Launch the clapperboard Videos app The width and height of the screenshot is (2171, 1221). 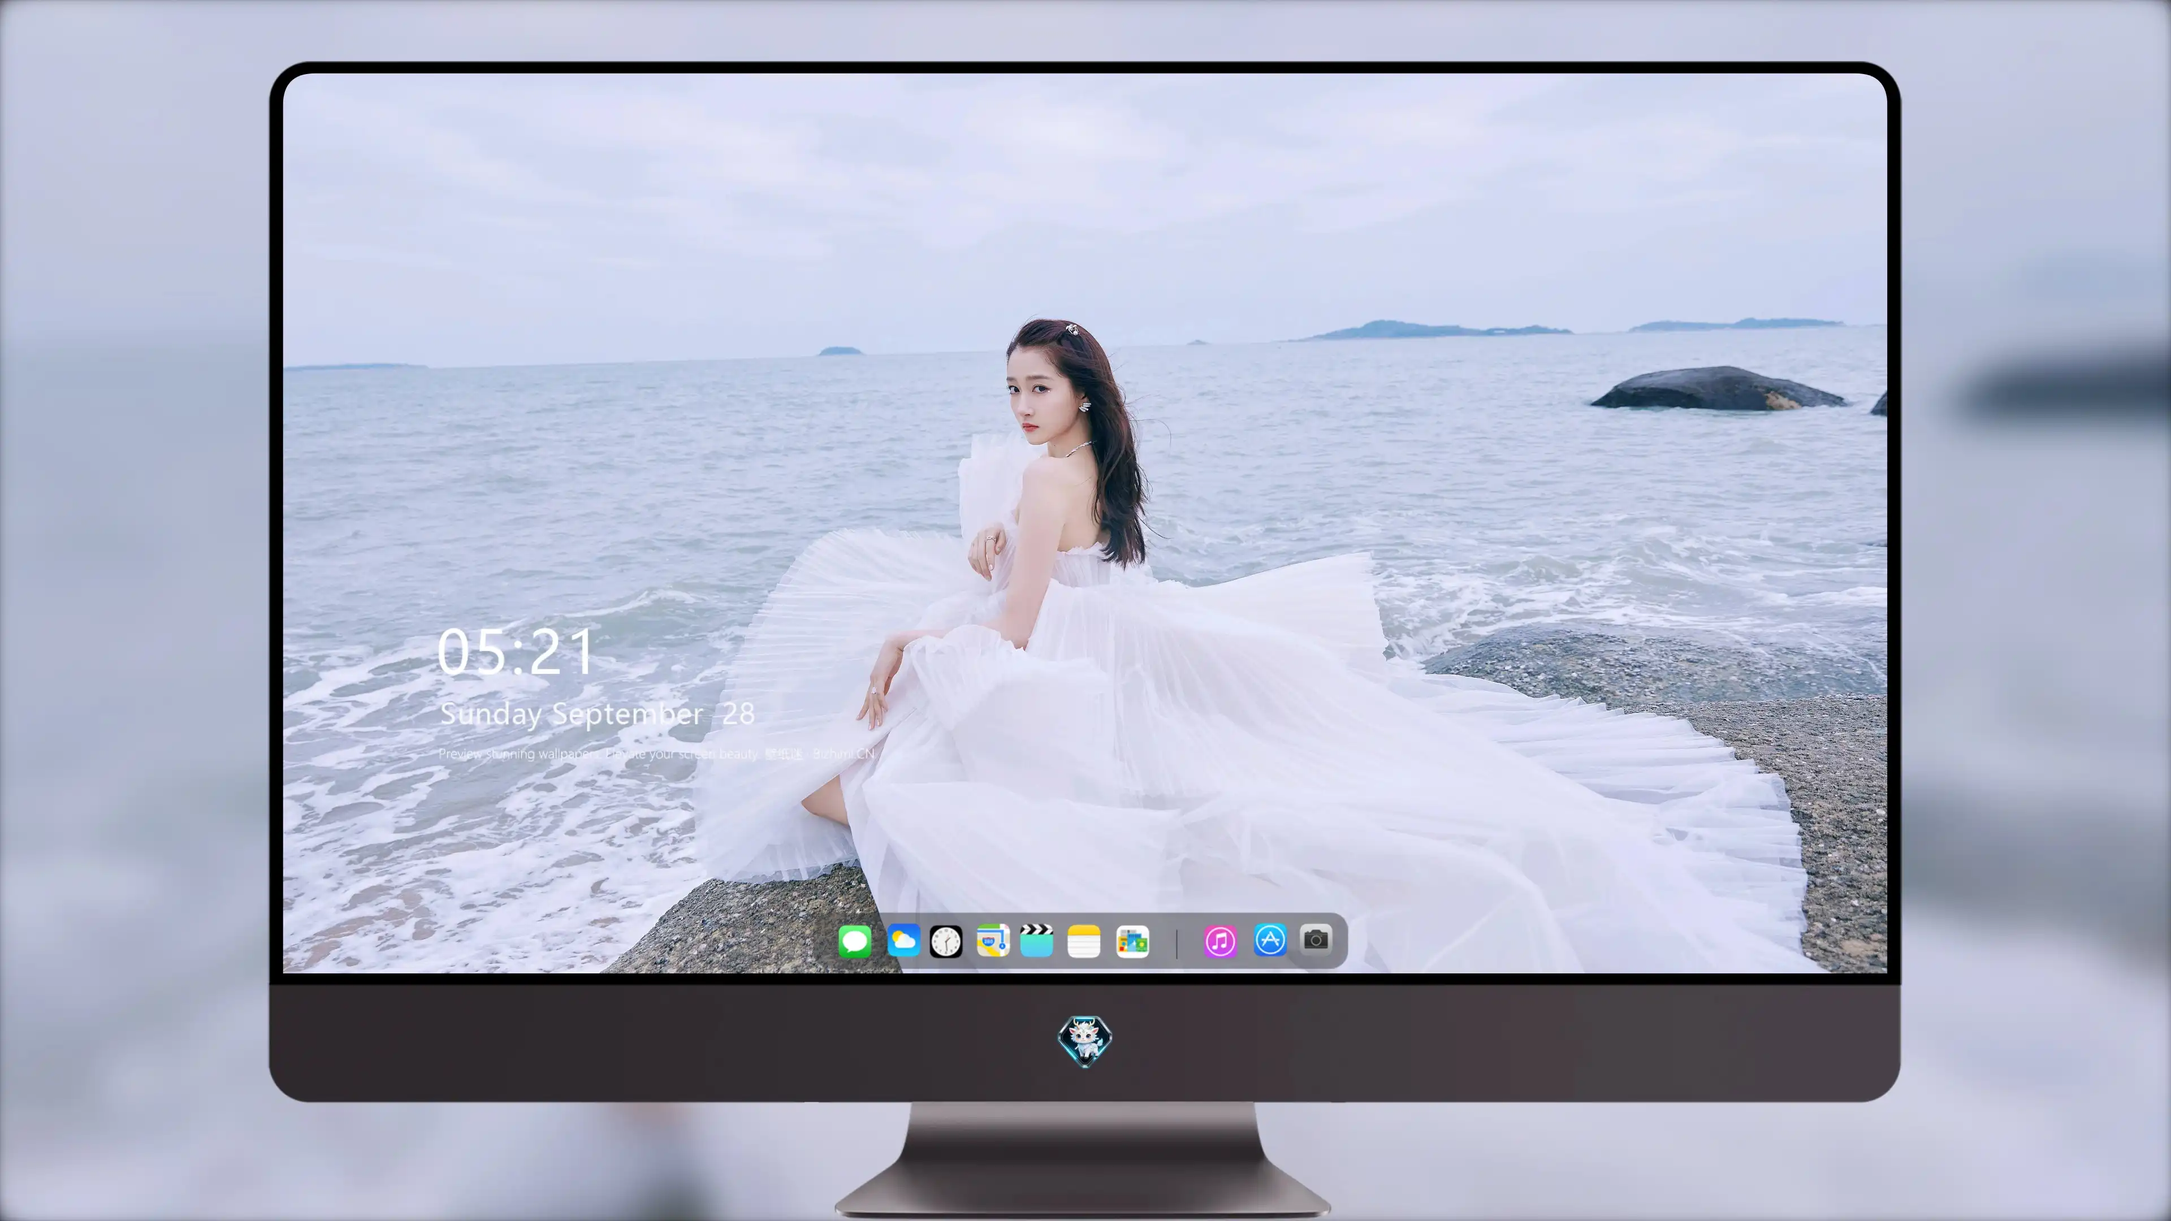click(1037, 941)
